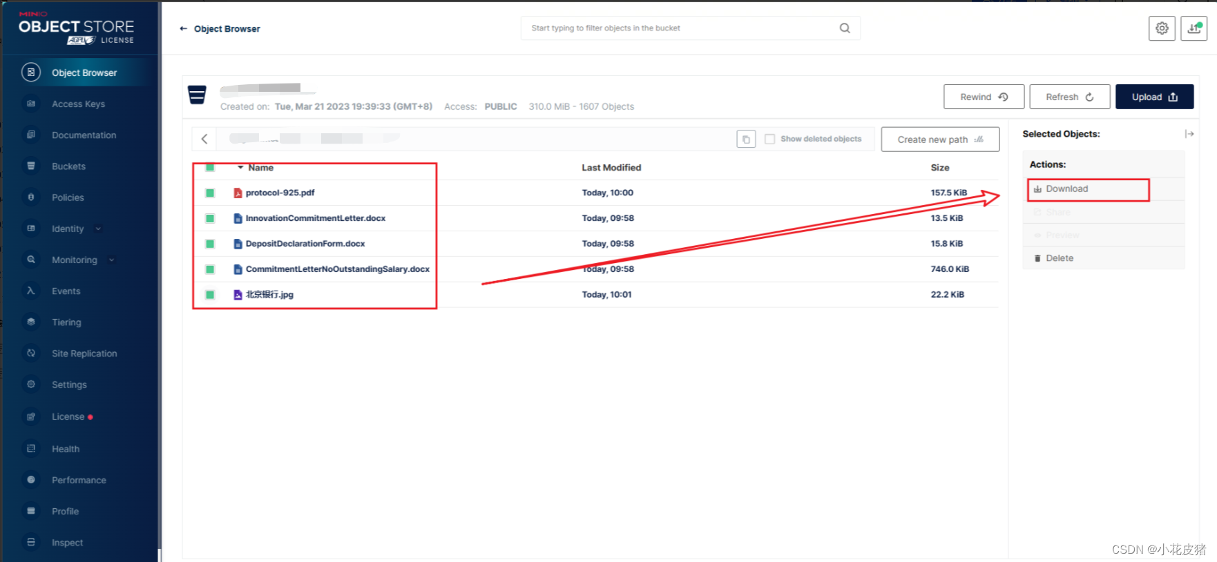The width and height of the screenshot is (1217, 562).
Task: Click the Rewind button
Action: [984, 97]
